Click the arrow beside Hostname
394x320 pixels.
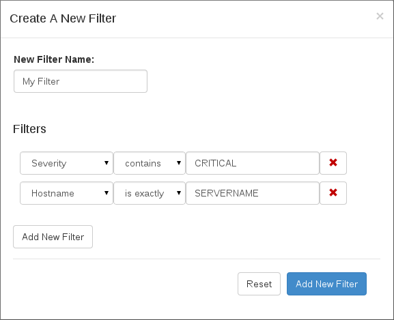click(107, 193)
